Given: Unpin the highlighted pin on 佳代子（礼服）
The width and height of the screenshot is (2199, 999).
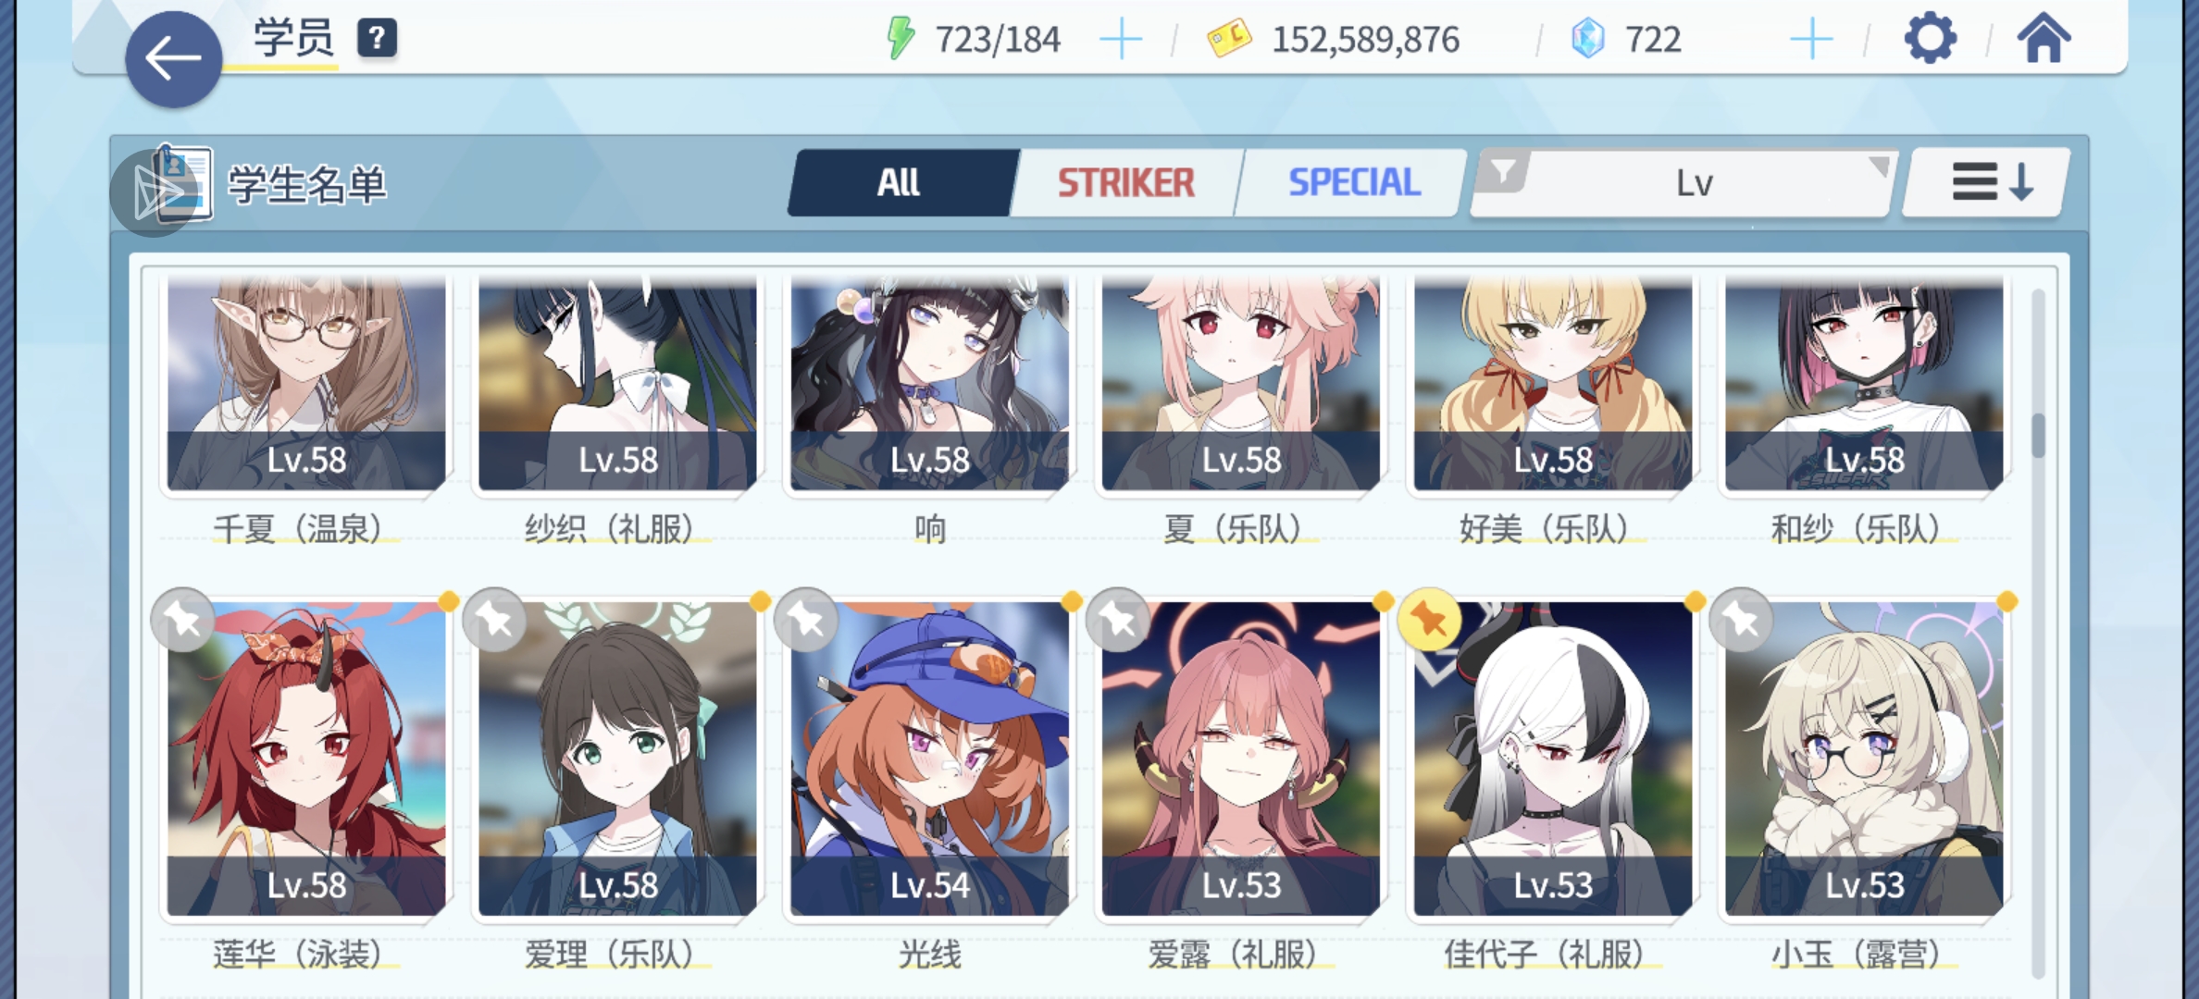Looking at the screenshot, I should click(x=1430, y=620).
